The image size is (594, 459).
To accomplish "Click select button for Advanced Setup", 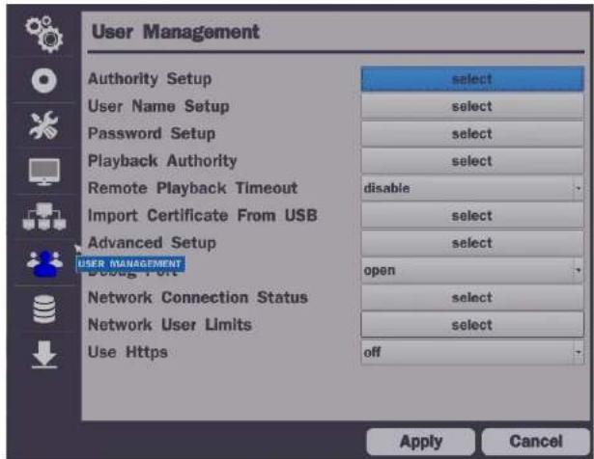I will [x=472, y=243].
